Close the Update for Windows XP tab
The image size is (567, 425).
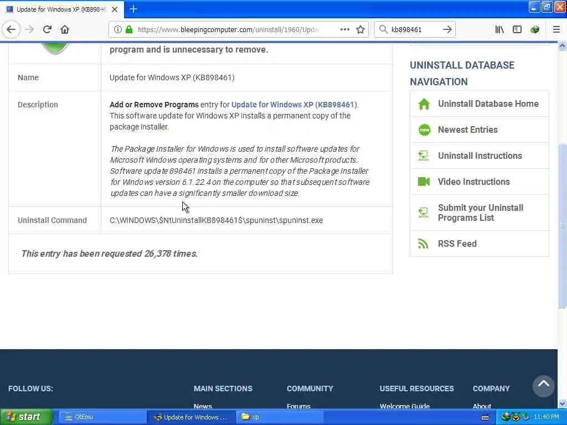pyautogui.click(x=115, y=9)
